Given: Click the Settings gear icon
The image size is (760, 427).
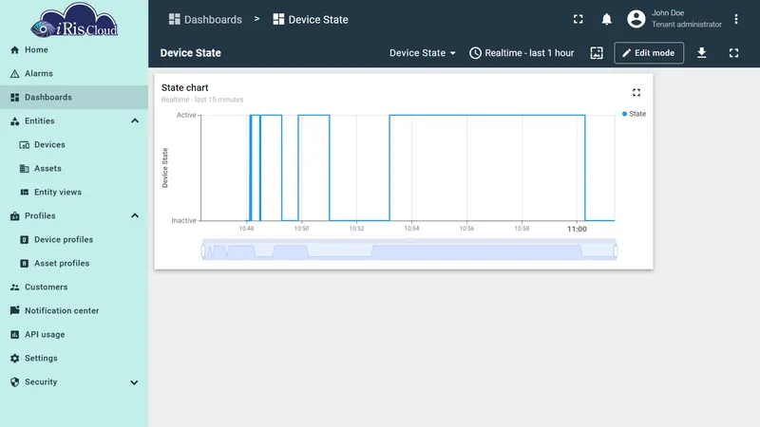Looking at the screenshot, I should [14, 359].
